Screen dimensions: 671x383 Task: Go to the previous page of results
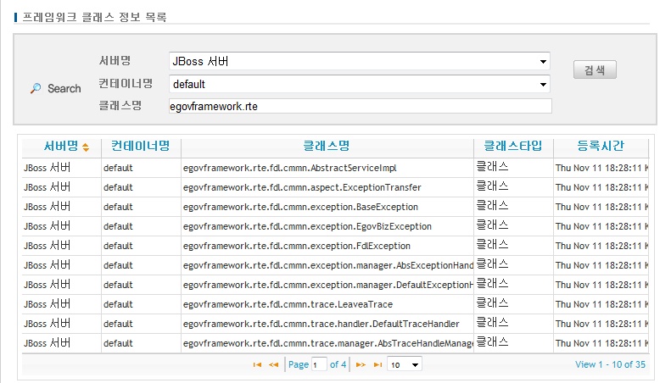coord(273,364)
